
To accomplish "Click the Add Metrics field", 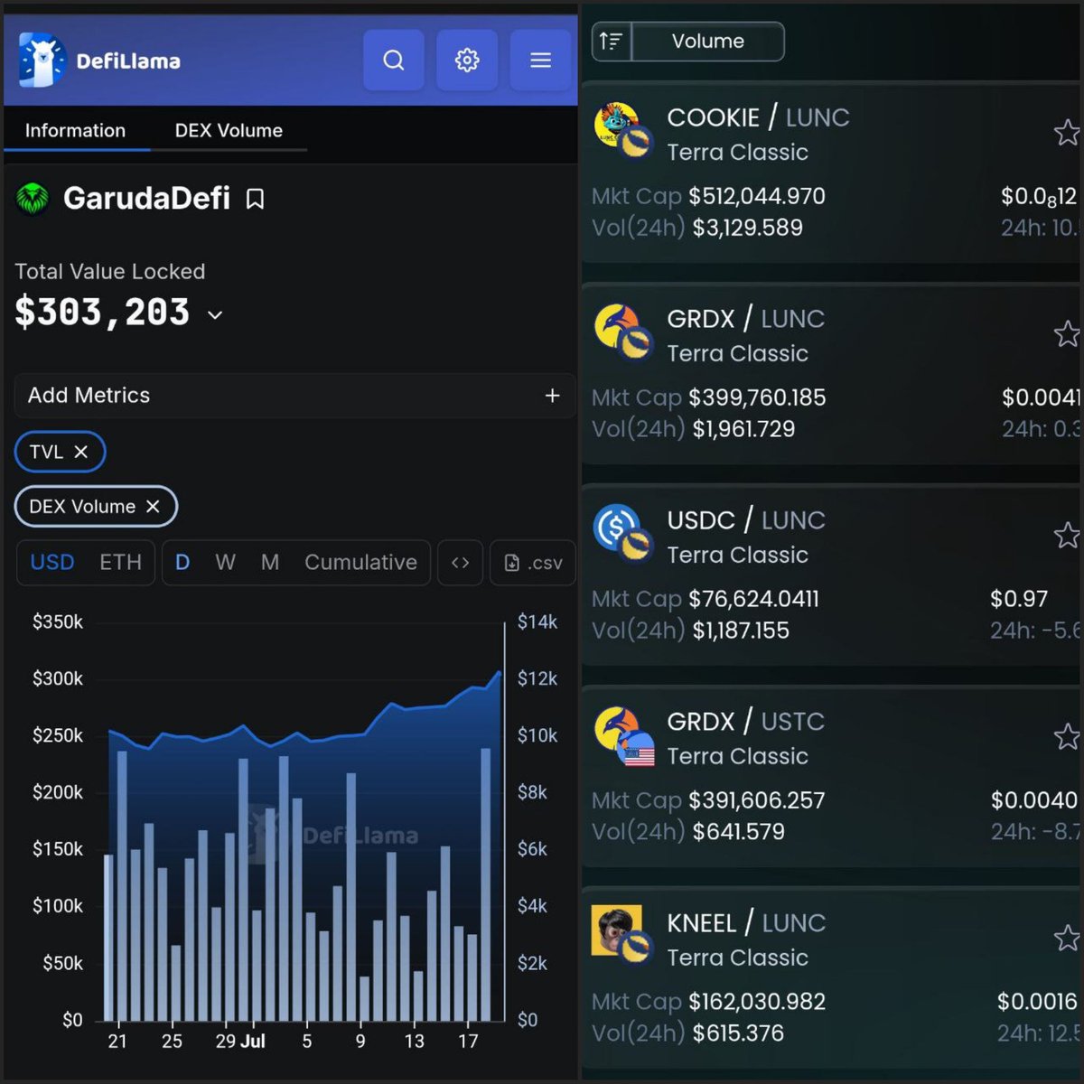I will pos(294,396).
